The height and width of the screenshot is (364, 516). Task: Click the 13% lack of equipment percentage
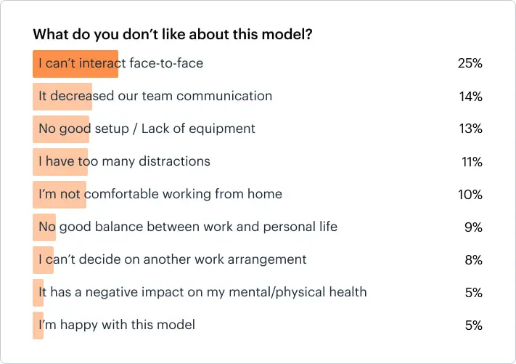click(470, 129)
